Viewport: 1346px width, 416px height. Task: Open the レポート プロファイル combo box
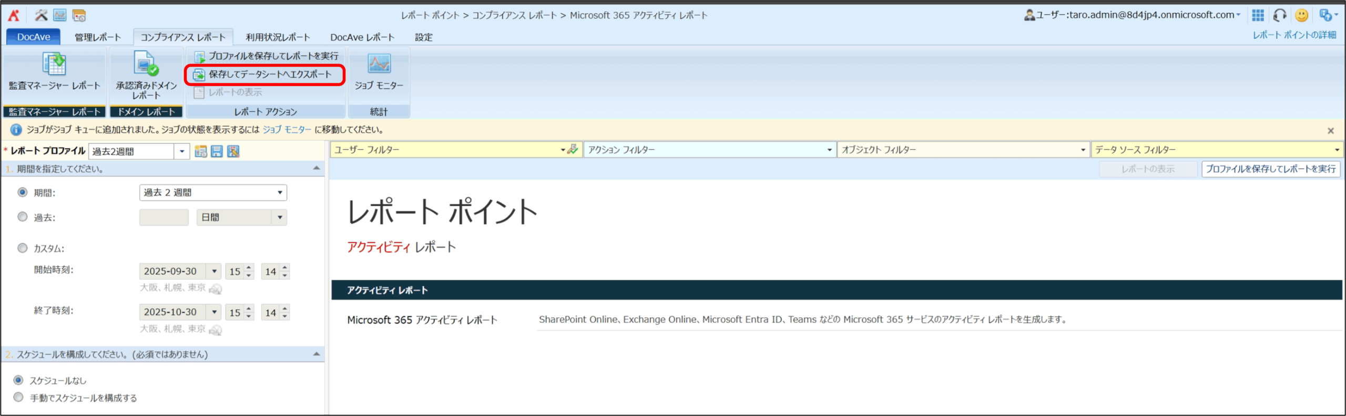(x=181, y=152)
